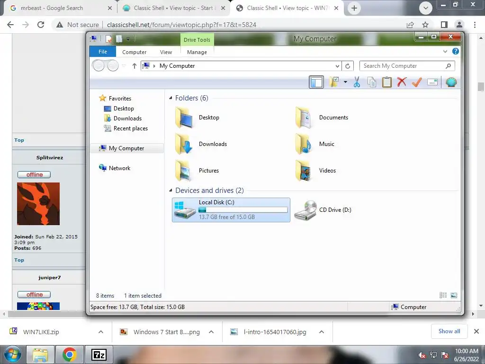Open the customize Quick Access Toolbar dropdown
Viewport: 485px width, 364px height.
coord(128,39)
